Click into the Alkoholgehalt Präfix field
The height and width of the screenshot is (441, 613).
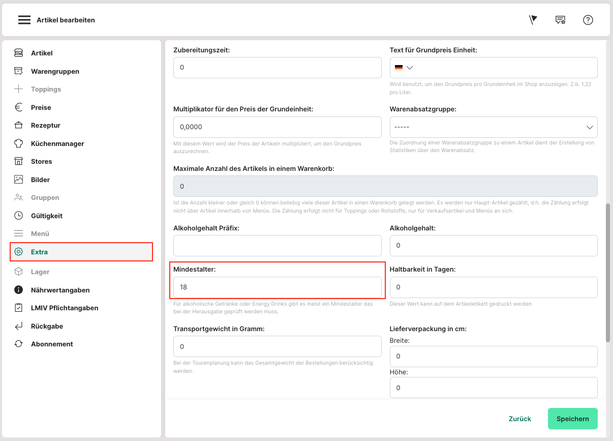coord(277,246)
